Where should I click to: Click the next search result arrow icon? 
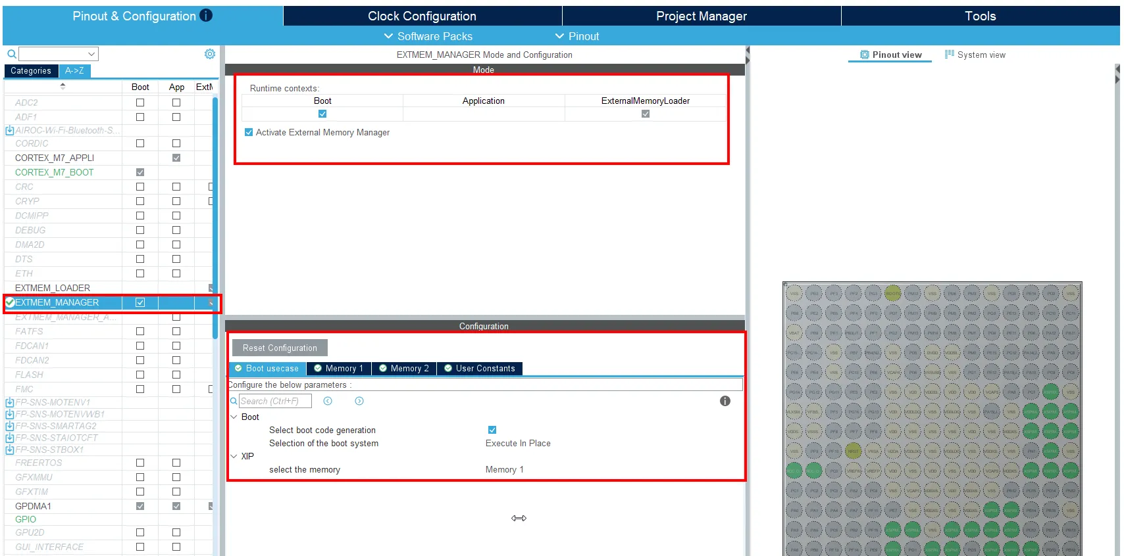click(359, 401)
